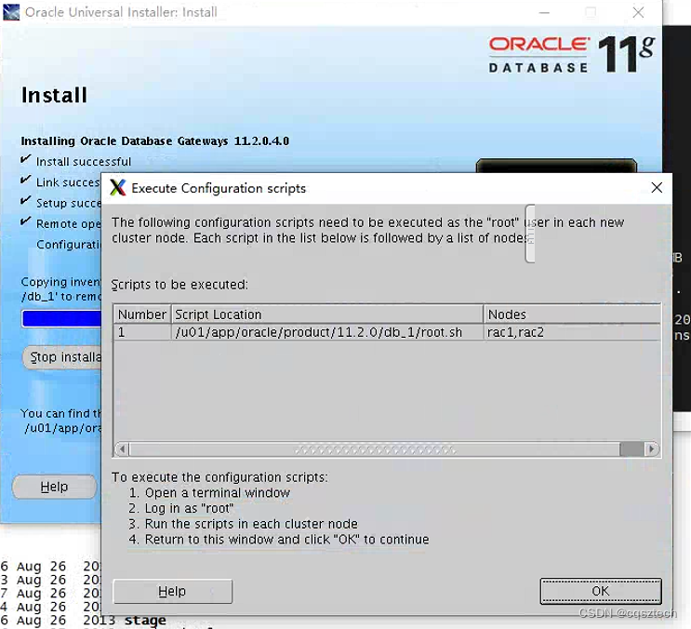The height and width of the screenshot is (629, 691).
Task: Click the vertical scroll handle beside instructions
Action: pos(530,234)
